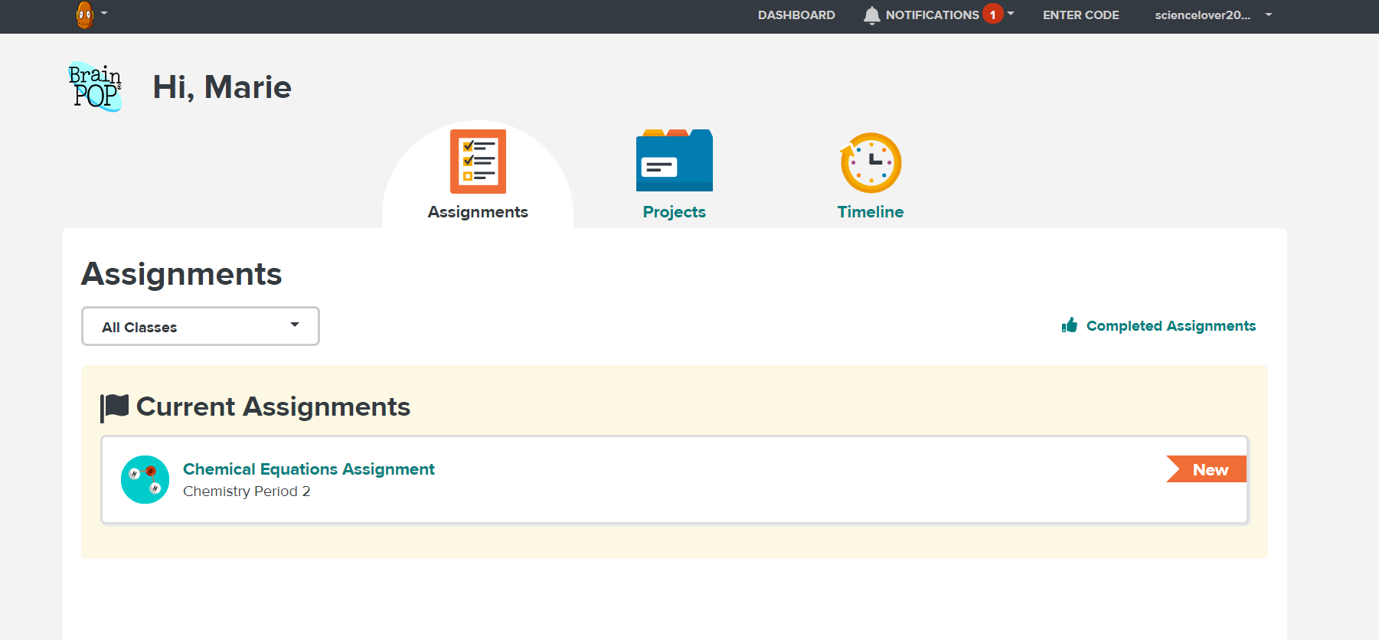This screenshot has width=1379, height=640.
Task: Open the Dashboard menu item
Action: [796, 15]
